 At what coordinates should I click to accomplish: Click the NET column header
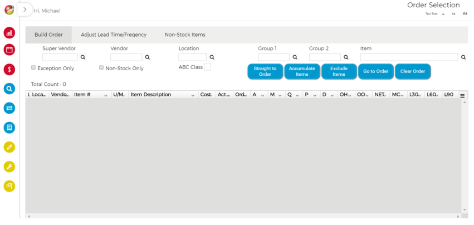click(x=381, y=95)
